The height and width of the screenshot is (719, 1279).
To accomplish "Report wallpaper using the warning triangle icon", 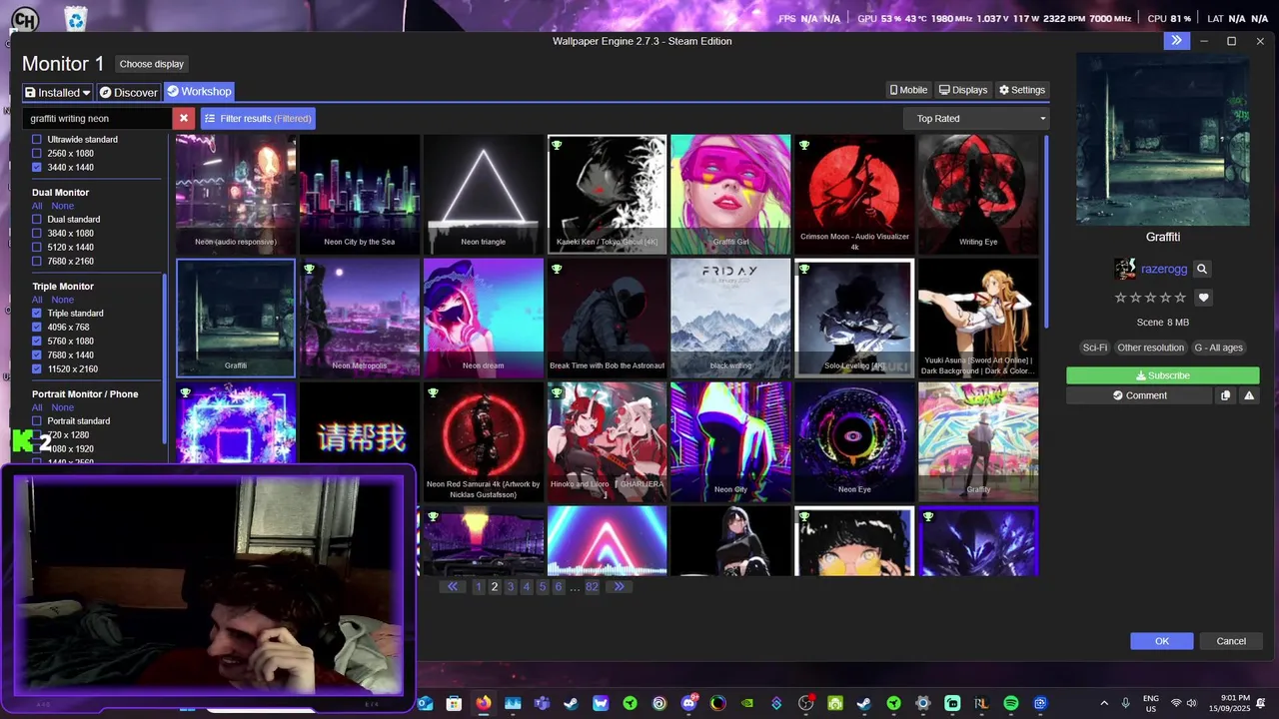I will coord(1249,395).
